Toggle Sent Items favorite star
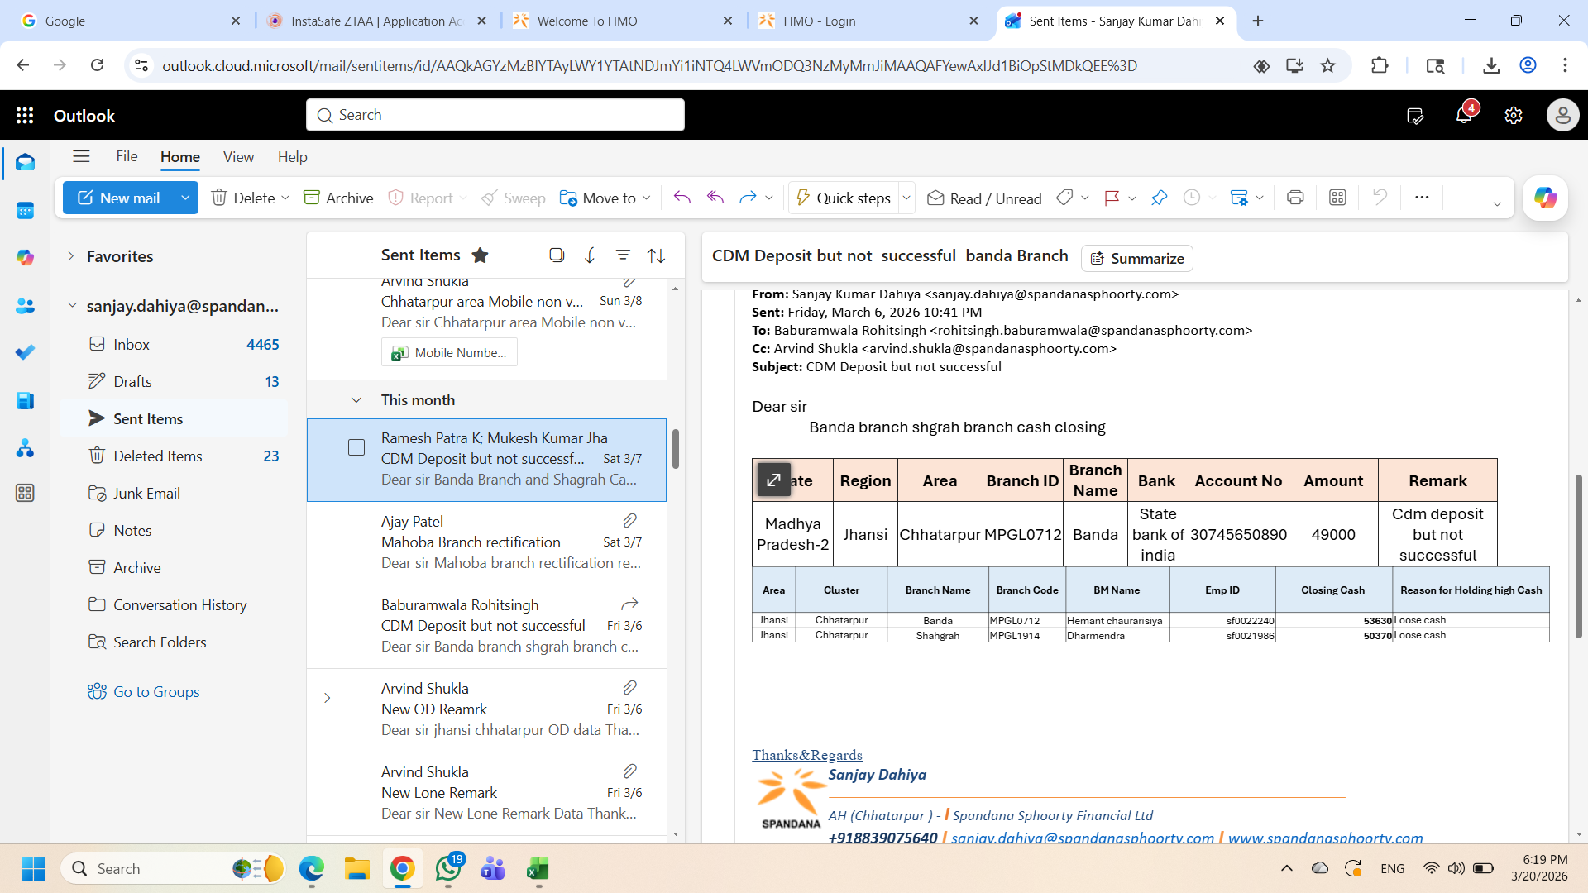 pos(480,255)
